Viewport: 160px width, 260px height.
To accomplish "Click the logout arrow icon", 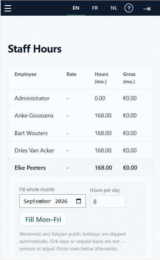I will pyautogui.click(x=147, y=9).
